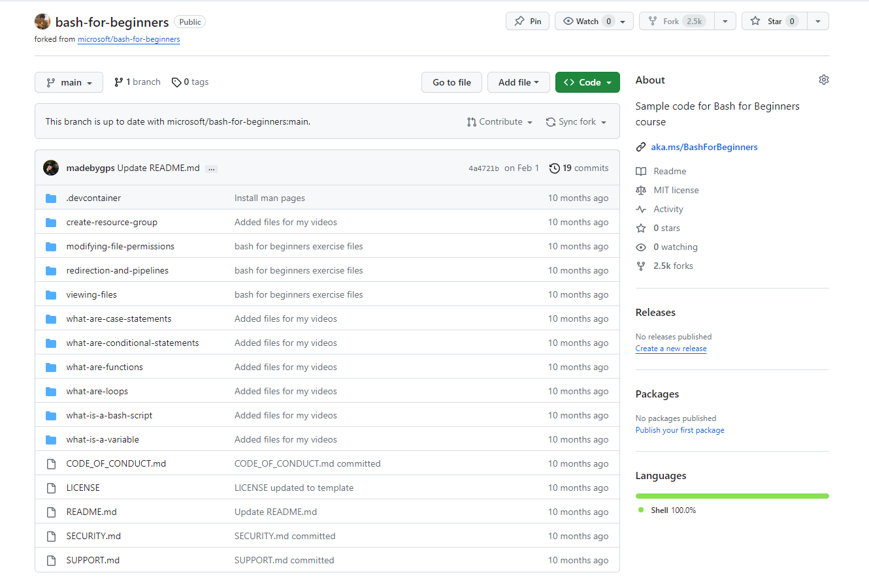
Task: Click the fork icon beside 2.5k forks
Action: click(x=640, y=266)
